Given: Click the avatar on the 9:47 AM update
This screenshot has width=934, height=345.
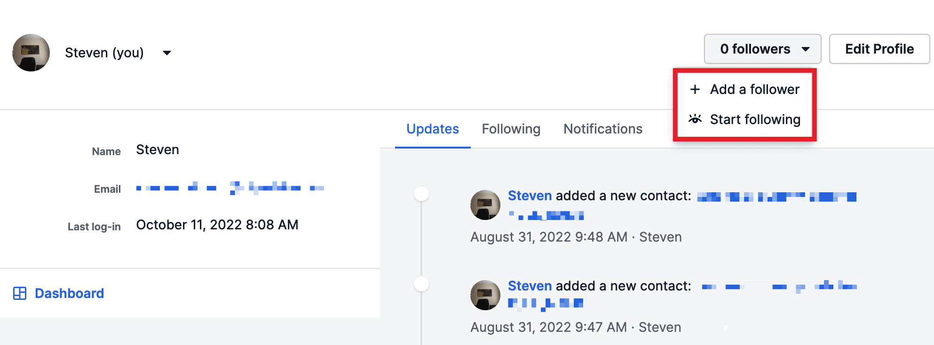Looking at the screenshot, I should (485, 295).
